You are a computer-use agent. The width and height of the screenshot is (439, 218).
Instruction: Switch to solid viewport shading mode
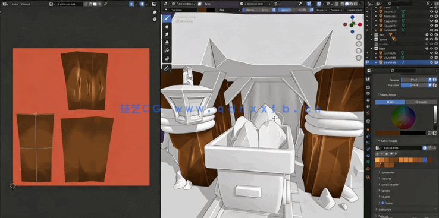point(347,4)
